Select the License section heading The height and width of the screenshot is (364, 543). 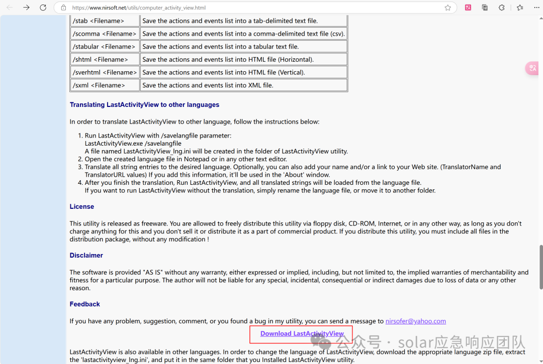click(81, 206)
